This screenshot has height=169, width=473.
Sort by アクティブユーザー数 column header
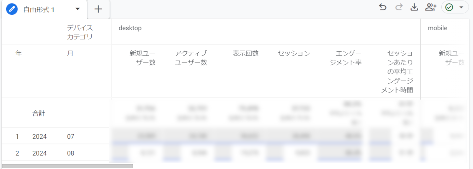click(191, 58)
